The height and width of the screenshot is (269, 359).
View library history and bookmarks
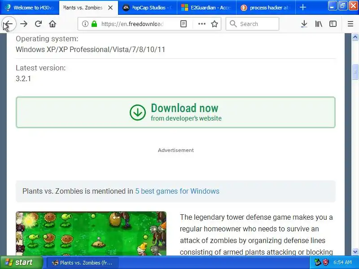tap(319, 24)
